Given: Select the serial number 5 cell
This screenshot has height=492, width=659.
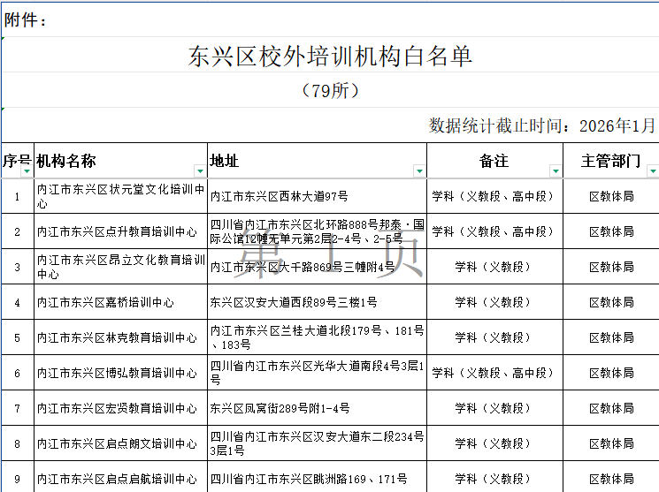Looking at the screenshot, I should click(x=17, y=337).
